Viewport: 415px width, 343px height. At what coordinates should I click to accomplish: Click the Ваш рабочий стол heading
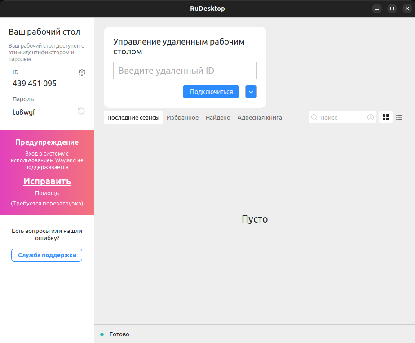point(44,32)
